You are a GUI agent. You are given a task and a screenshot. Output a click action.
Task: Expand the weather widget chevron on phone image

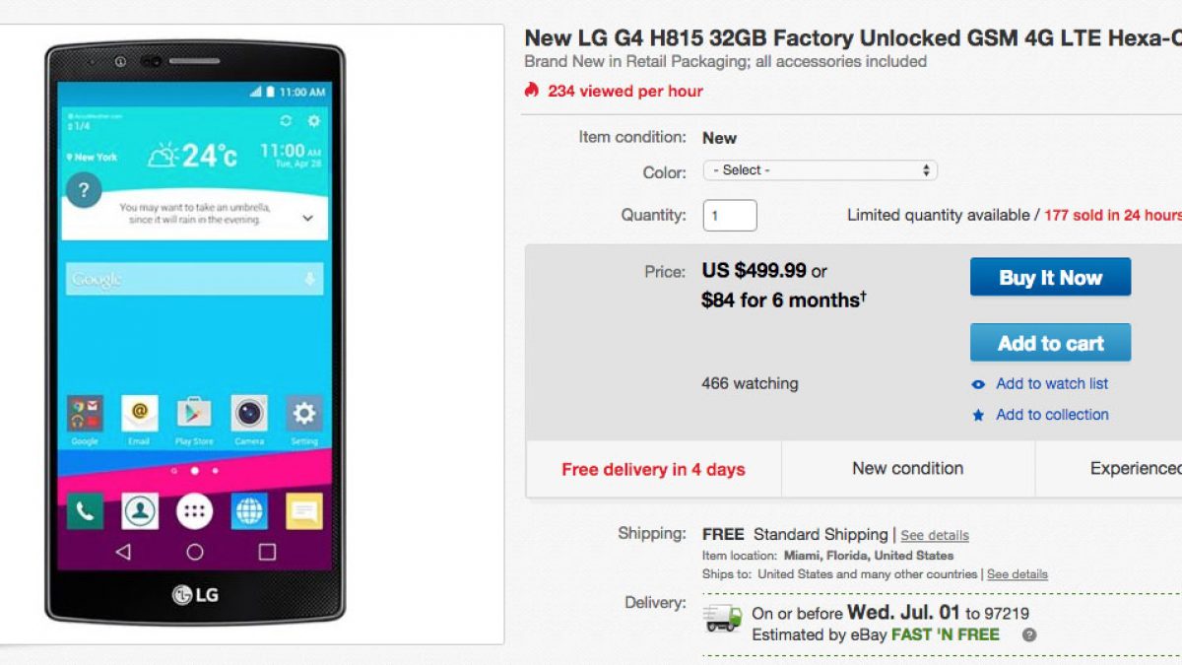(307, 218)
